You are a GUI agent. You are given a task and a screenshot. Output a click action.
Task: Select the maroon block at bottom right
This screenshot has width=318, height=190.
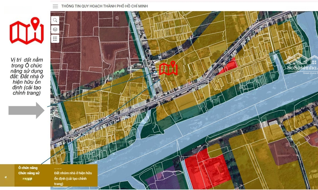pos(283,151)
